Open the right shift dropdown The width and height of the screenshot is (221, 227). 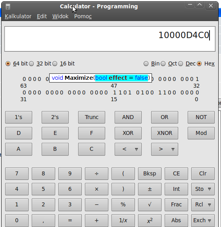coord(165,149)
